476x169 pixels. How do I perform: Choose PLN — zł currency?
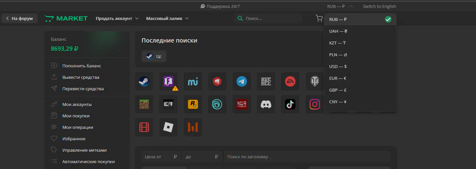[360, 55]
